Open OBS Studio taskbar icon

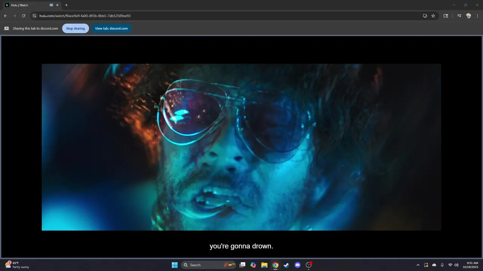coord(309,265)
